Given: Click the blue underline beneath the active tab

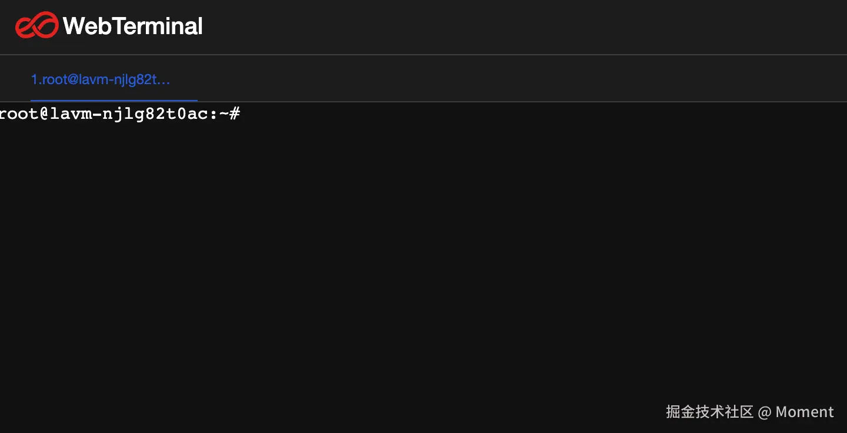Looking at the screenshot, I should coord(114,101).
